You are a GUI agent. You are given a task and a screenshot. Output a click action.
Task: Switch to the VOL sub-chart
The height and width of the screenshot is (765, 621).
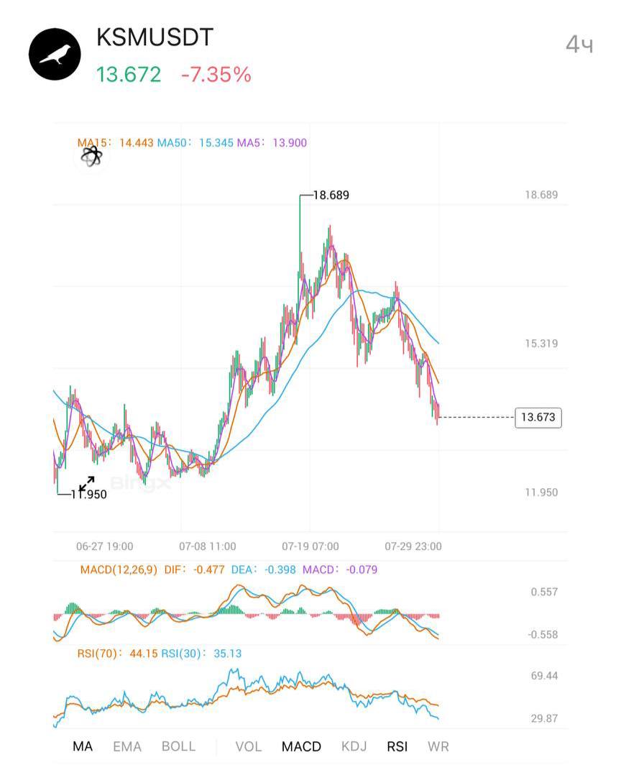tap(248, 746)
